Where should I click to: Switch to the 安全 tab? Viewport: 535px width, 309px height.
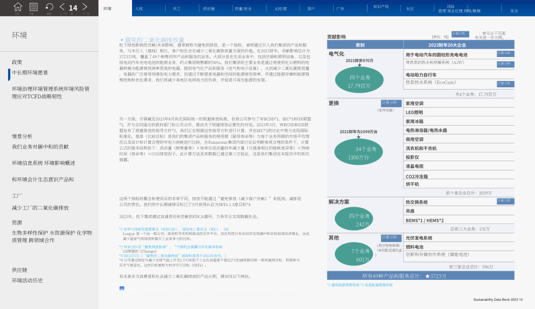(x=514, y=10)
